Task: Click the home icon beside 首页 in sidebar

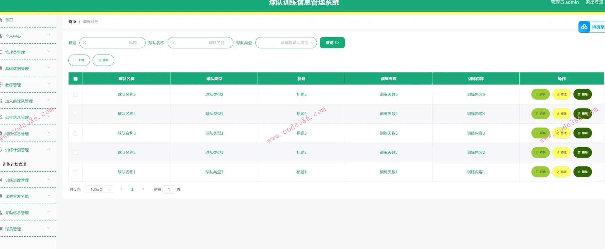Action: 1,20
